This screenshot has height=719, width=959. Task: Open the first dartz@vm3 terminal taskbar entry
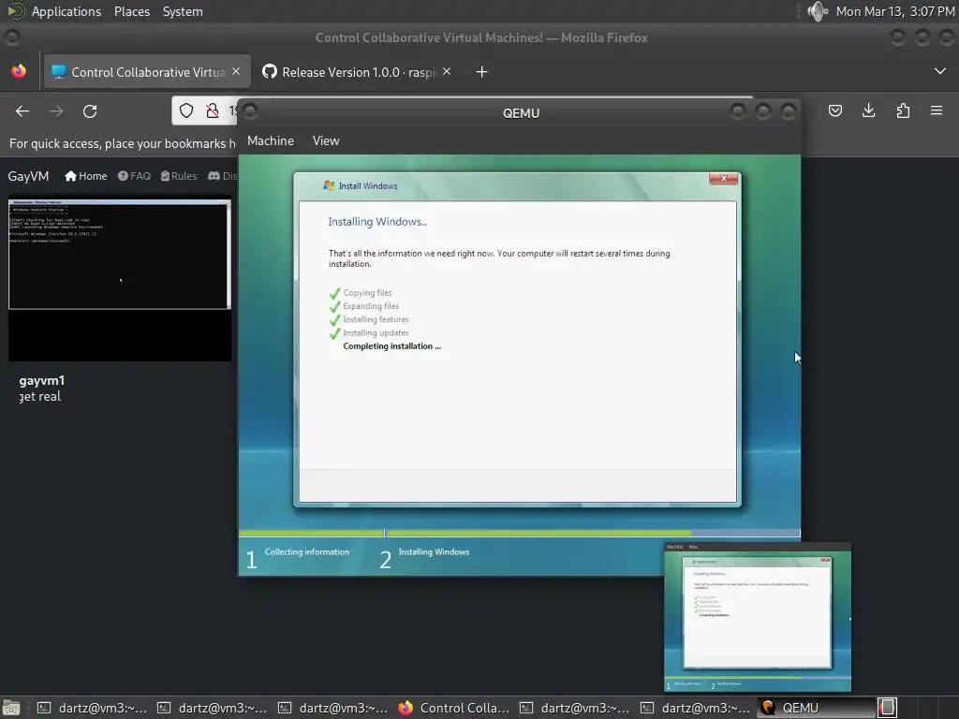[92, 708]
